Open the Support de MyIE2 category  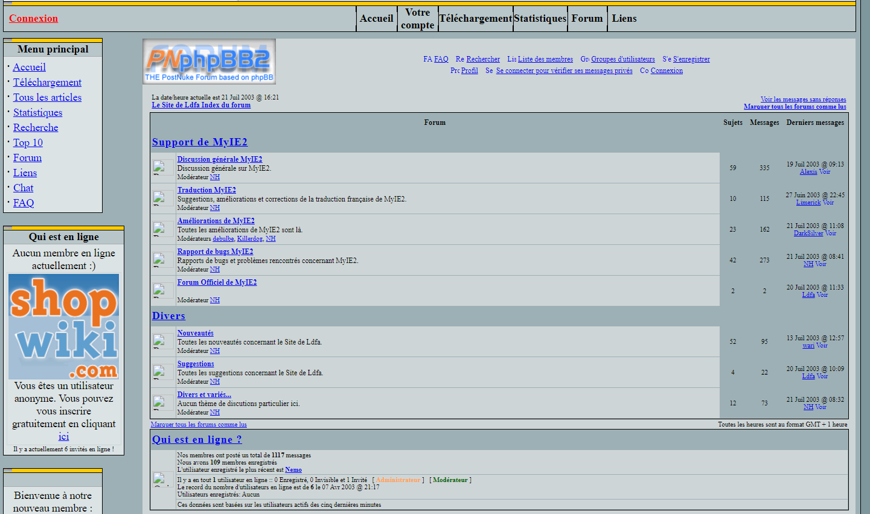(x=200, y=142)
